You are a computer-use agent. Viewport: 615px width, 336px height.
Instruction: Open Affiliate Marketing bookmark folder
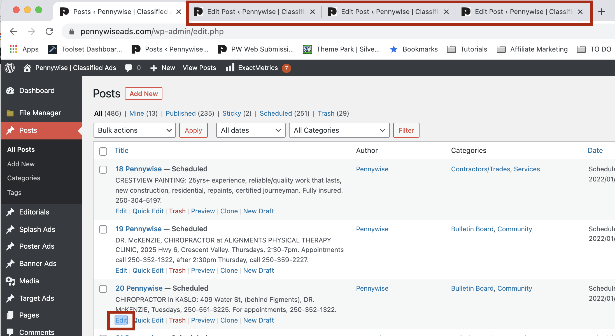coord(532,49)
